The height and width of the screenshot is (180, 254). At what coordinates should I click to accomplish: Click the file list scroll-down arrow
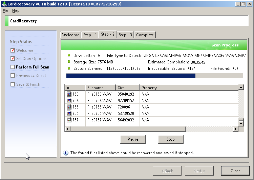pyautogui.click(x=241, y=124)
